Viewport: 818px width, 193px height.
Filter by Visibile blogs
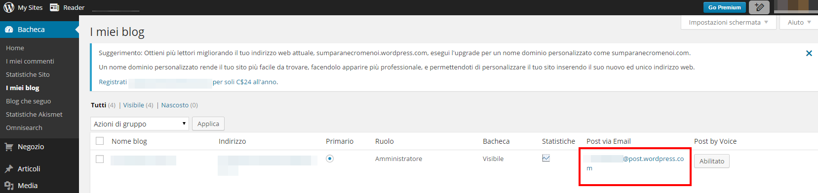[134, 105]
